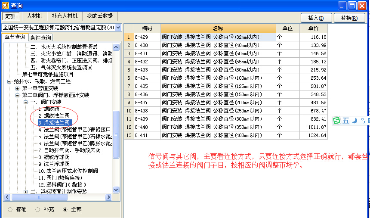Click the tree scroll down arrow
The image size is (370, 218).
116,190
